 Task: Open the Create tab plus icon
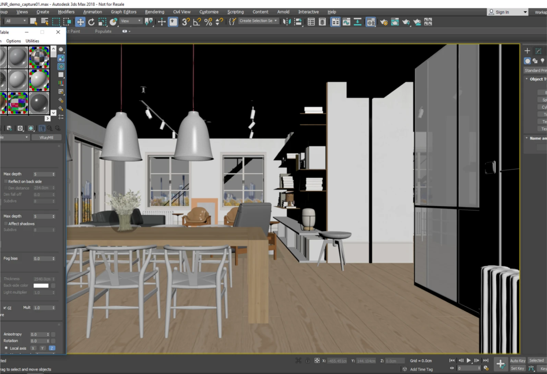527,51
